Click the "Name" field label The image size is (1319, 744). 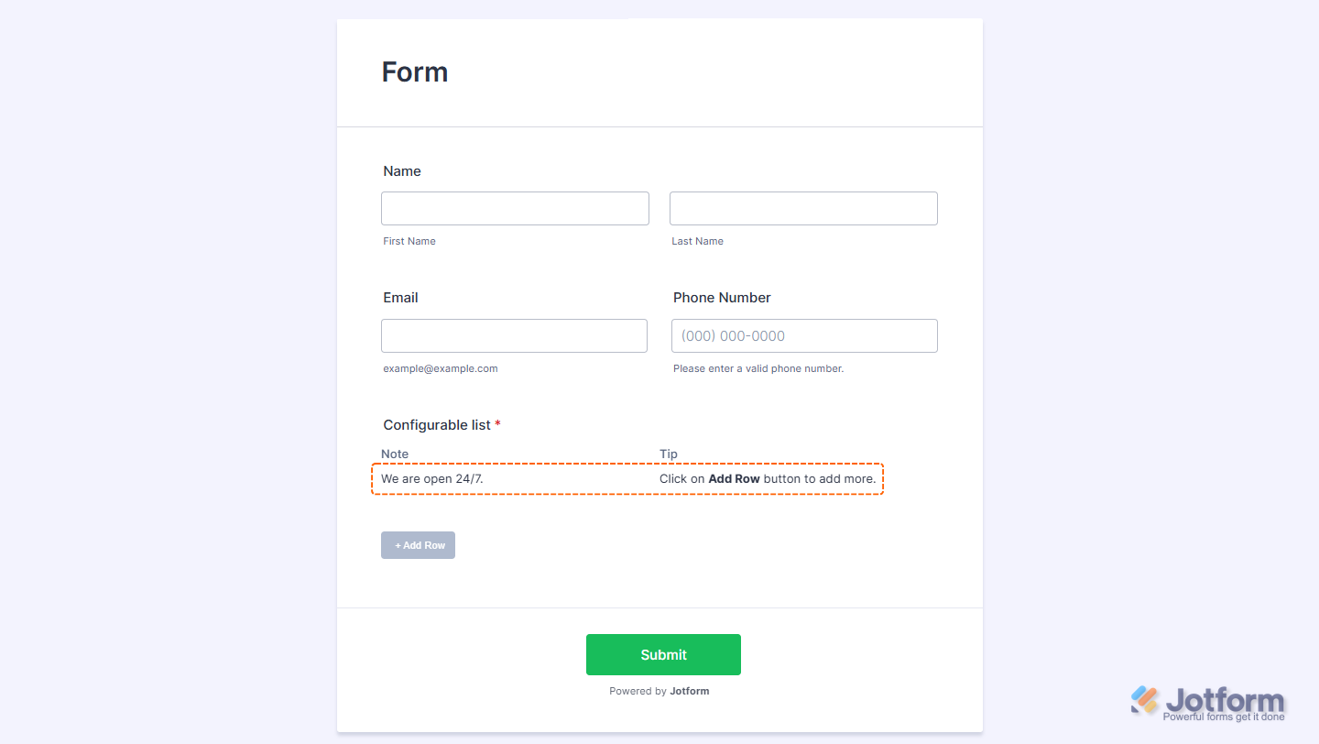(x=402, y=171)
